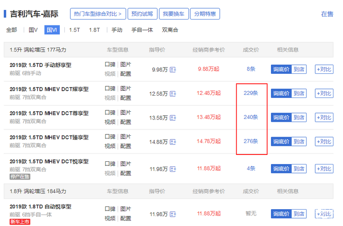Open 2019款 1.8TD 自动悦享型 link
This screenshot has width=343, height=226.
[x=41, y=206]
